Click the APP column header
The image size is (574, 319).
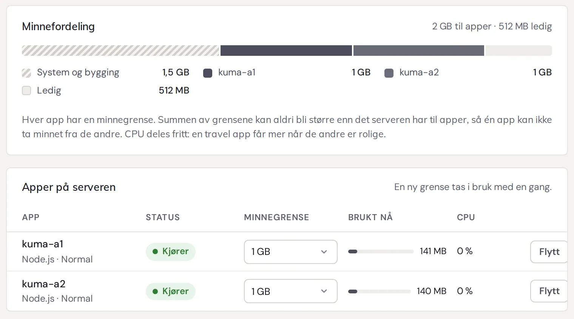(x=31, y=217)
